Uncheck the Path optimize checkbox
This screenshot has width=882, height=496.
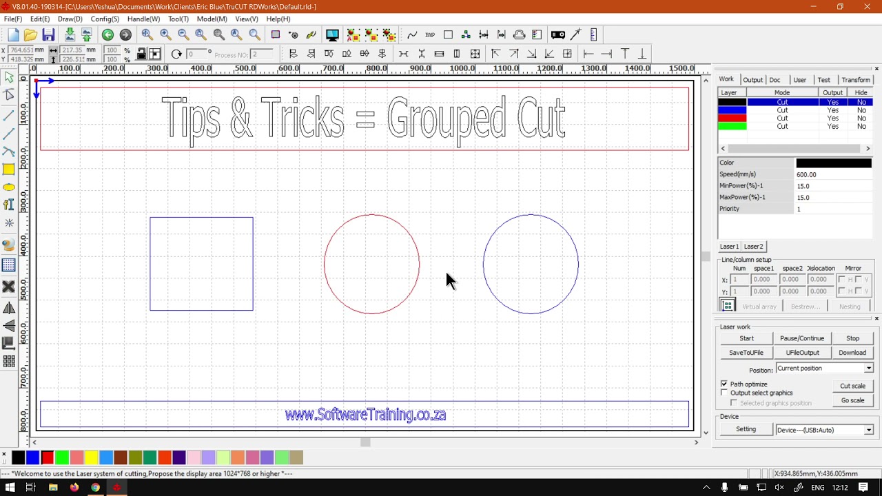tap(724, 384)
